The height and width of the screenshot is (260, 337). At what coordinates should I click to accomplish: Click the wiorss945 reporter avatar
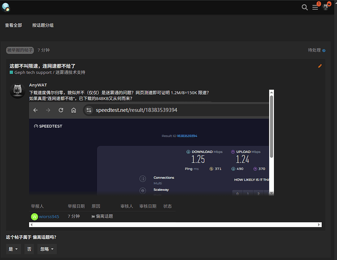(34, 216)
